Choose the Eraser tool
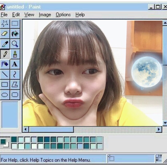This screenshot has height=167, width=167. [5, 34]
